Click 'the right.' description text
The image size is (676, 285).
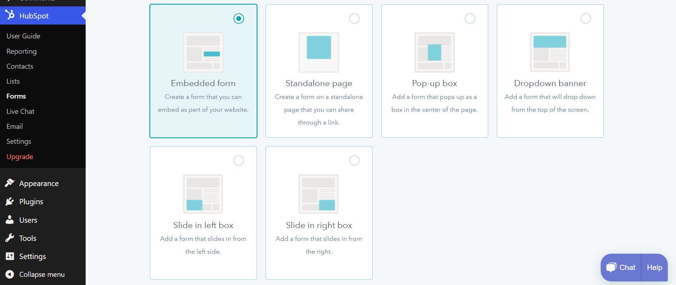(x=319, y=252)
